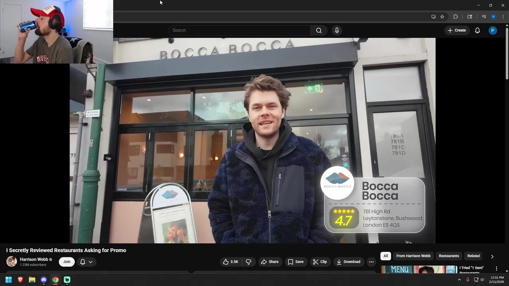Focus the YouTube Search field

tap(240, 30)
